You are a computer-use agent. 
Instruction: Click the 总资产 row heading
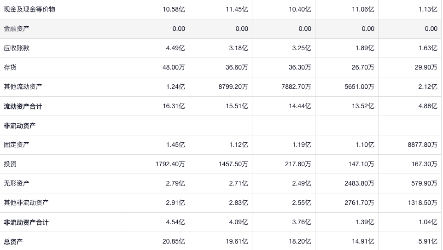(13, 242)
